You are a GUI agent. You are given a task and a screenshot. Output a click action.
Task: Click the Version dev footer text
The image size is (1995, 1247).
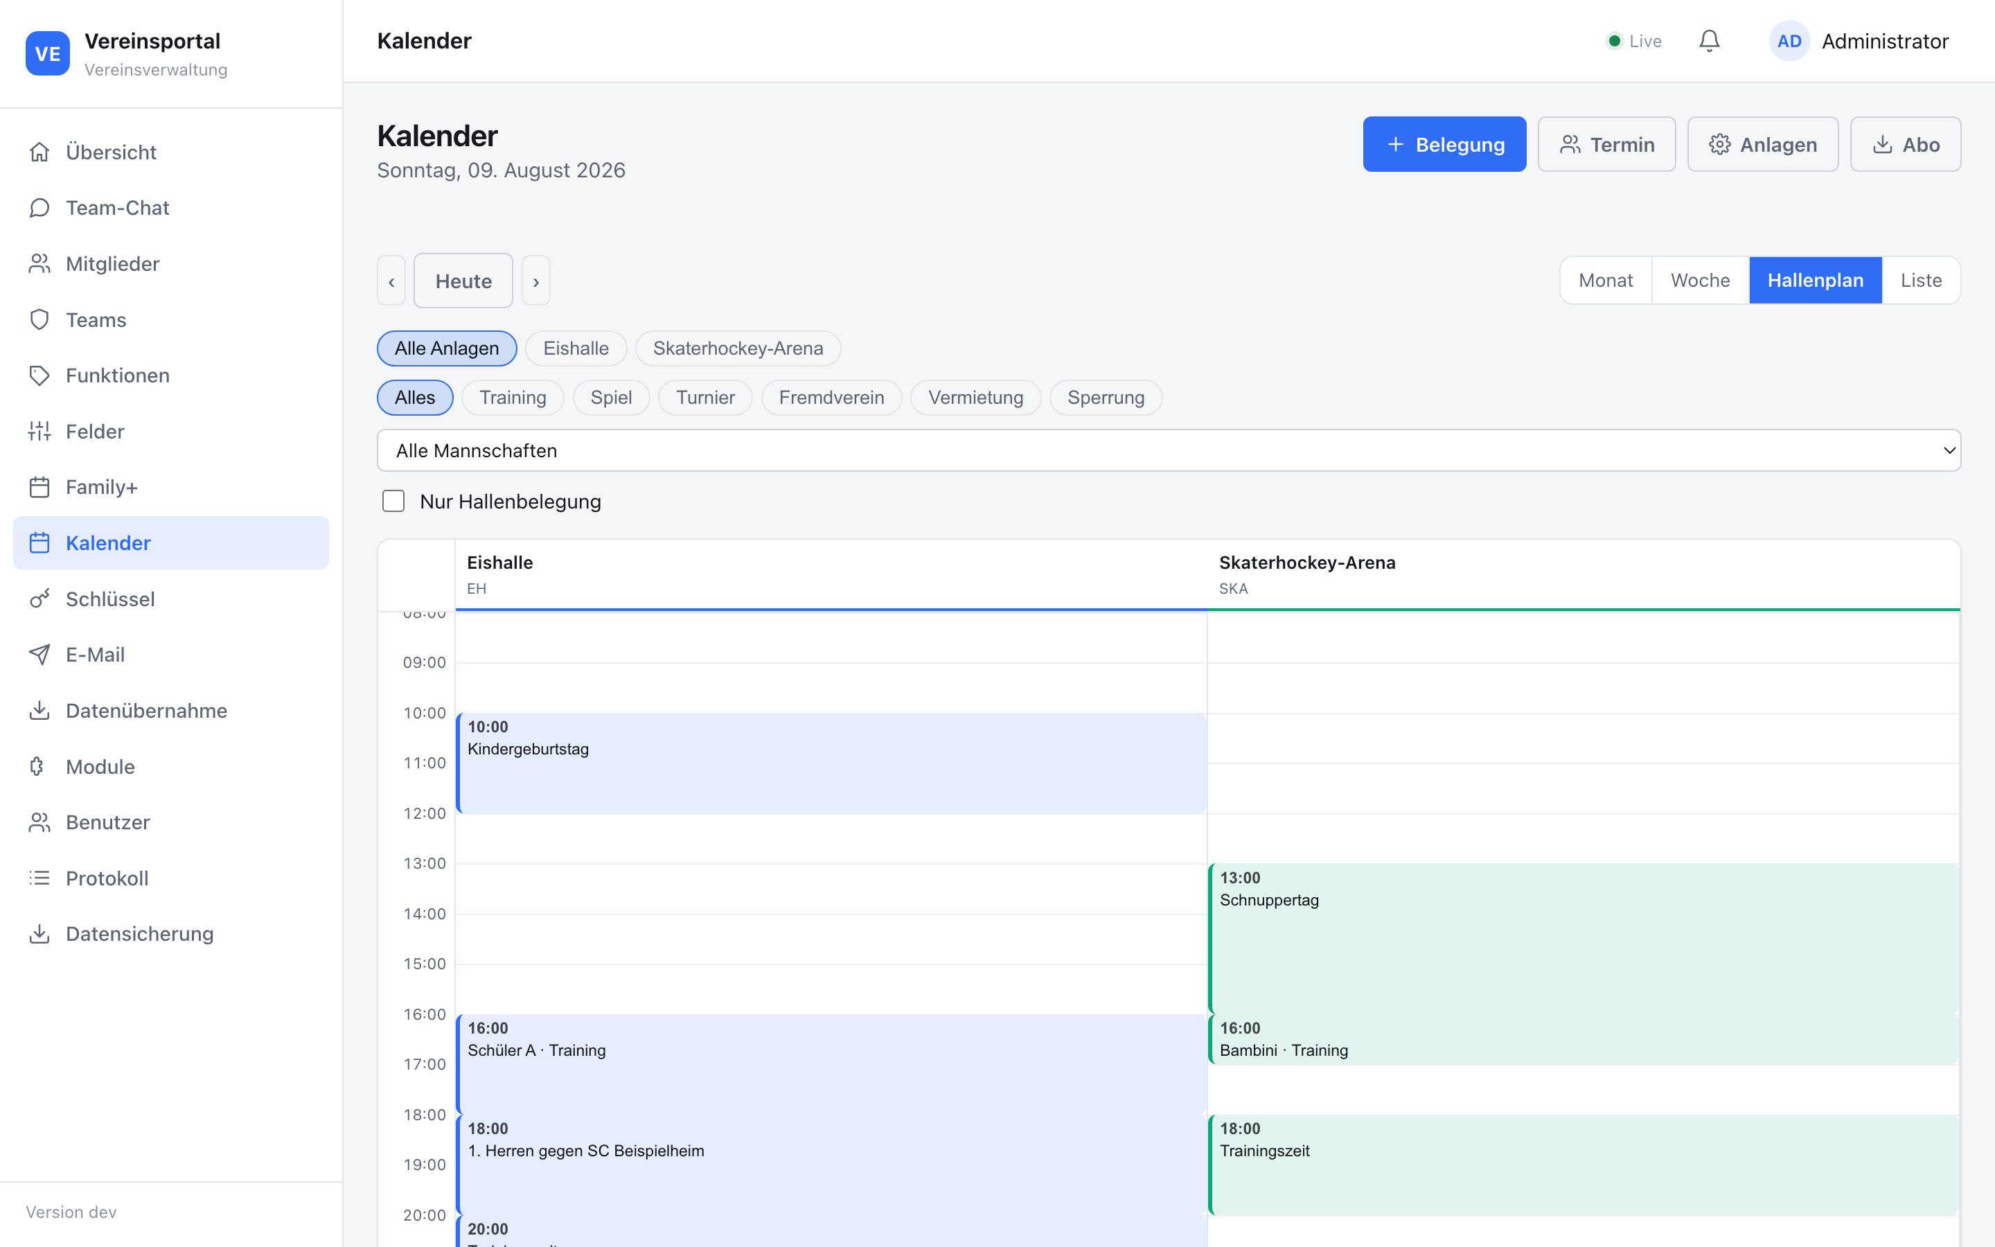(x=72, y=1212)
